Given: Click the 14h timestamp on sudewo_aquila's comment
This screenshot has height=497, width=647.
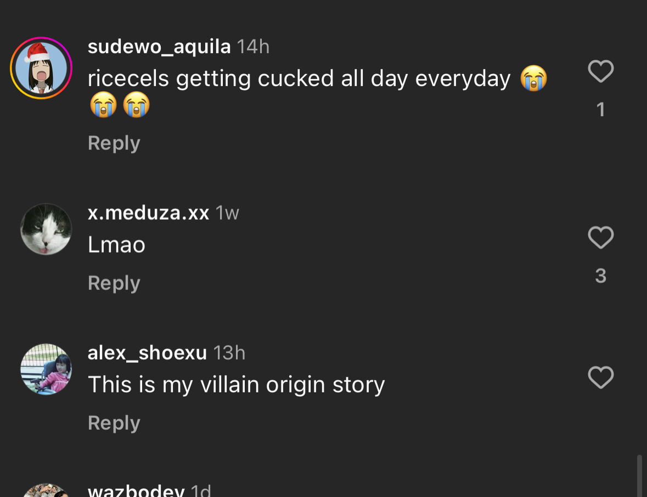Looking at the screenshot, I should click(x=253, y=47).
